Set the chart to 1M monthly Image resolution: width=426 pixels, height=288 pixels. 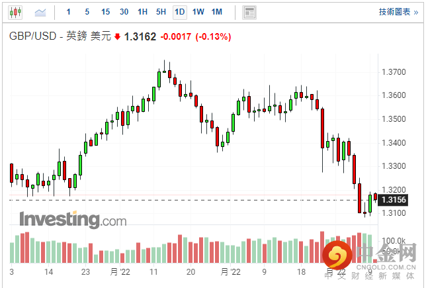tap(217, 12)
